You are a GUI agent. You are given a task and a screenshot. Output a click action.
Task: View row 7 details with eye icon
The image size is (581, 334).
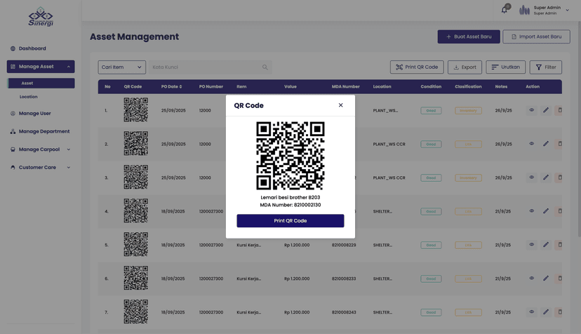(x=531, y=312)
